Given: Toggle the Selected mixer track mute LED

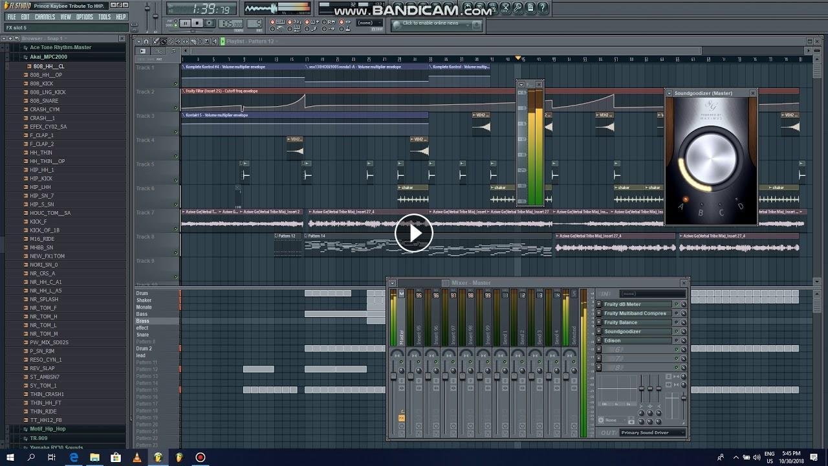Looking at the screenshot, I should point(574,362).
